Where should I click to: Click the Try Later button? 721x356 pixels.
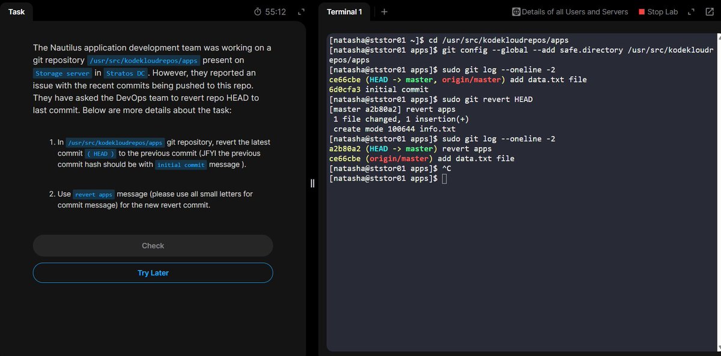coord(153,273)
